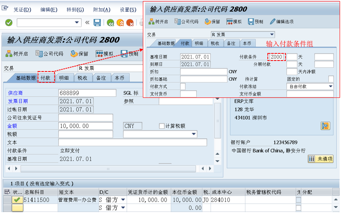Toggle the 计算税额 checkbox
Image resolution: width=343 pixels, height=214 pixels.
click(x=162, y=126)
